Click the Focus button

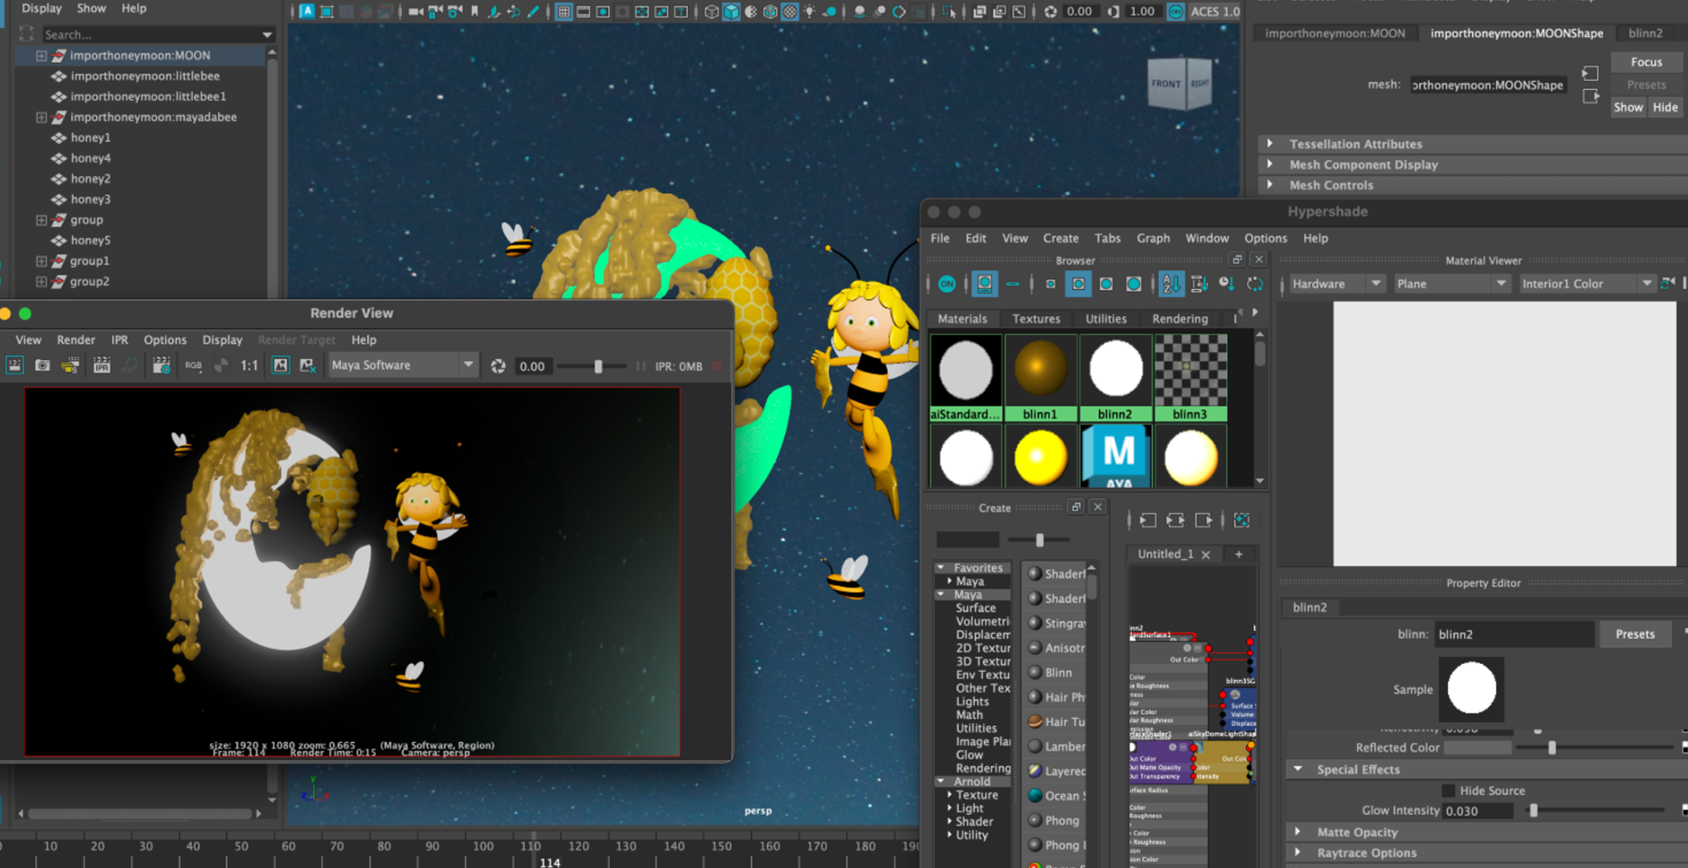click(x=1646, y=62)
